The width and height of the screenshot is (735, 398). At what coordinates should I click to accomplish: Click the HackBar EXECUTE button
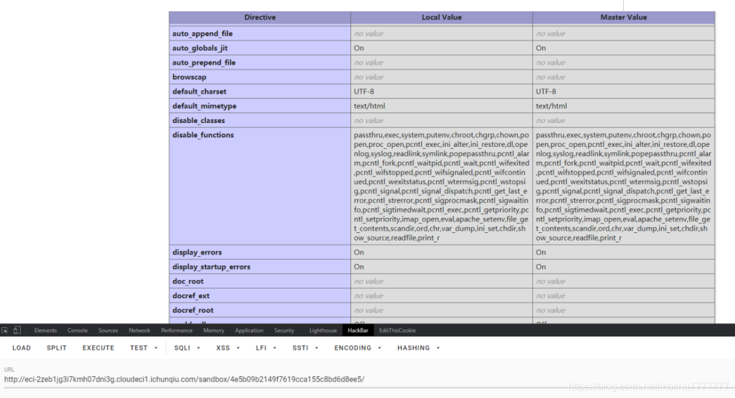tap(99, 348)
